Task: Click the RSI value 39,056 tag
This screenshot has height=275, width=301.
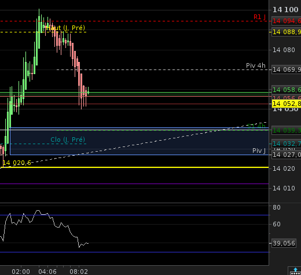Action: pyautogui.click(x=284, y=243)
